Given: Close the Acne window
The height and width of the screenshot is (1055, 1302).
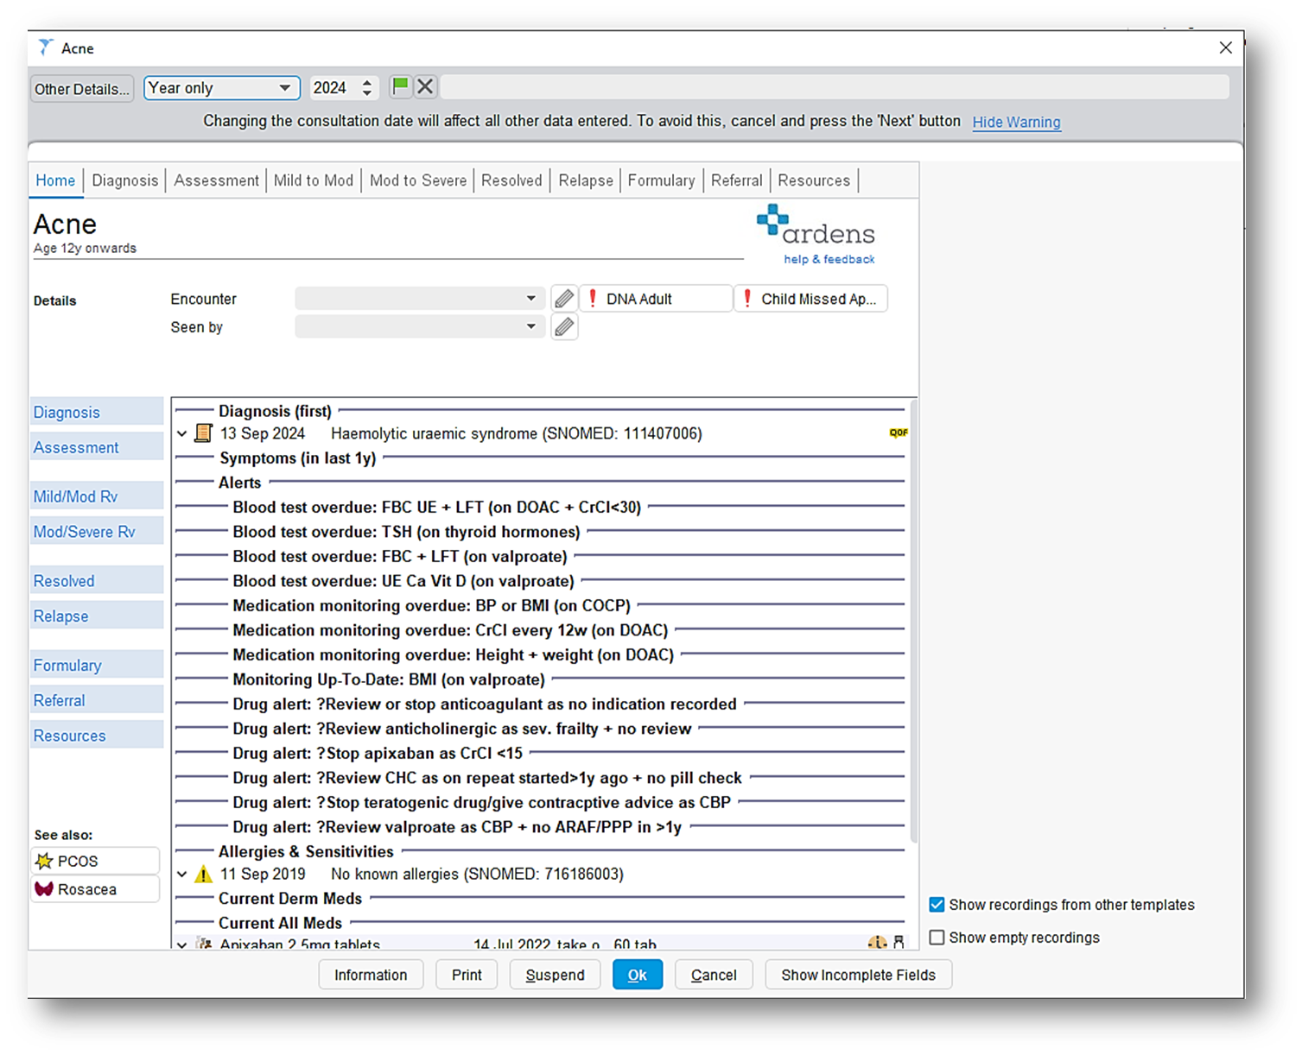Looking at the screenshot, I should tap(1225, 48).
